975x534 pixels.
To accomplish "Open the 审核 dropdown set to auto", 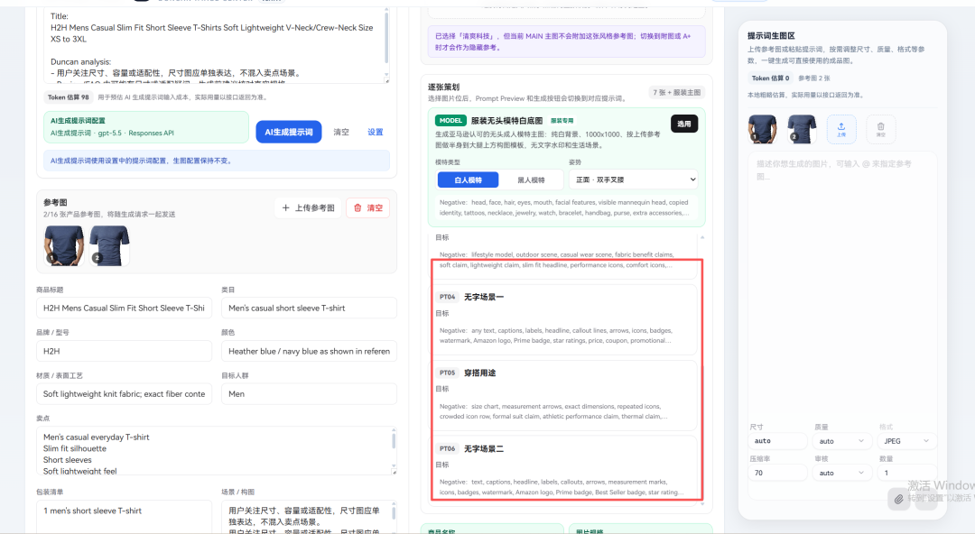I will tap(842, 473).
